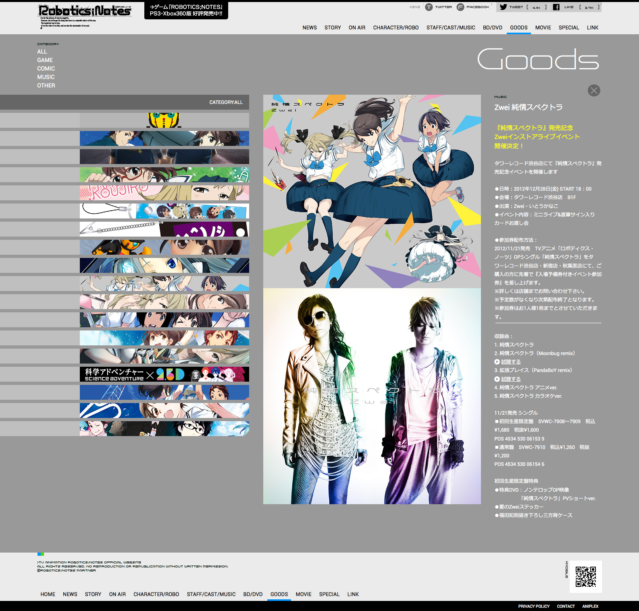Image resolution: width=639 pixels, height=611 pixels.
Task: Click the Facebook SNS round icon
Action: (460, 7)
